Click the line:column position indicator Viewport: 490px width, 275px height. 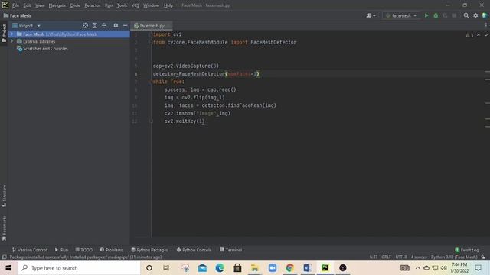point(374,257)
